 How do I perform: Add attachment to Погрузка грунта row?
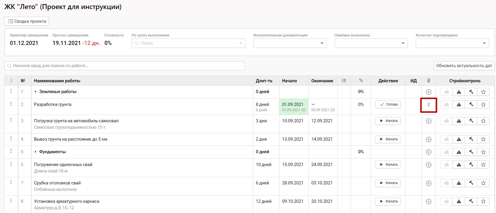(x=429, y=121)
